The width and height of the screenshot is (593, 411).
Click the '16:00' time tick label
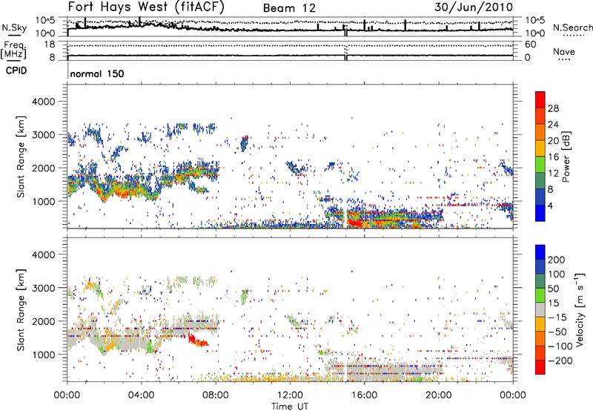[x=364, y=395]
